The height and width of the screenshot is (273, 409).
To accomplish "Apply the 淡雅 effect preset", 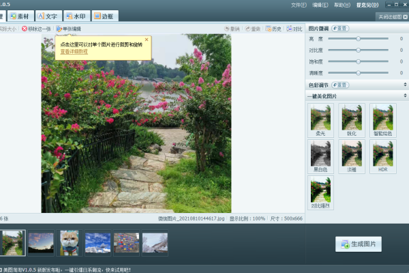I will tap(352, 156).
